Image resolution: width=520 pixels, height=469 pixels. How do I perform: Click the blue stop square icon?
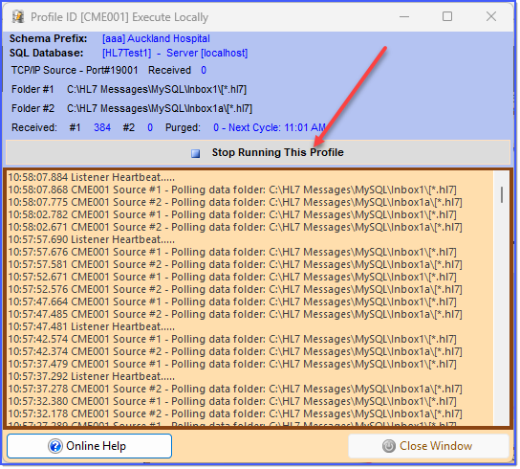[196, 153]
